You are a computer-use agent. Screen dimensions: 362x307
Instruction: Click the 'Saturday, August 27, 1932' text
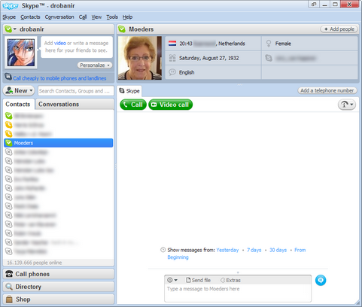(209, 58)
